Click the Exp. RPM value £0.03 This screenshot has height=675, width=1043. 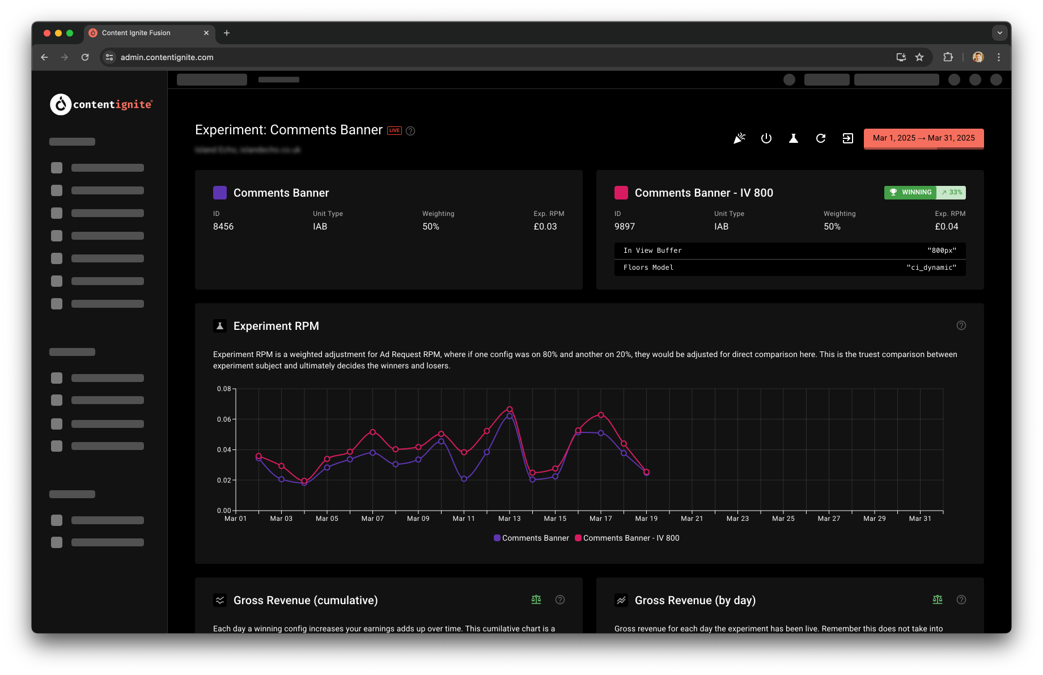545,227
